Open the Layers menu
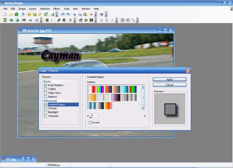 (33, 9)
